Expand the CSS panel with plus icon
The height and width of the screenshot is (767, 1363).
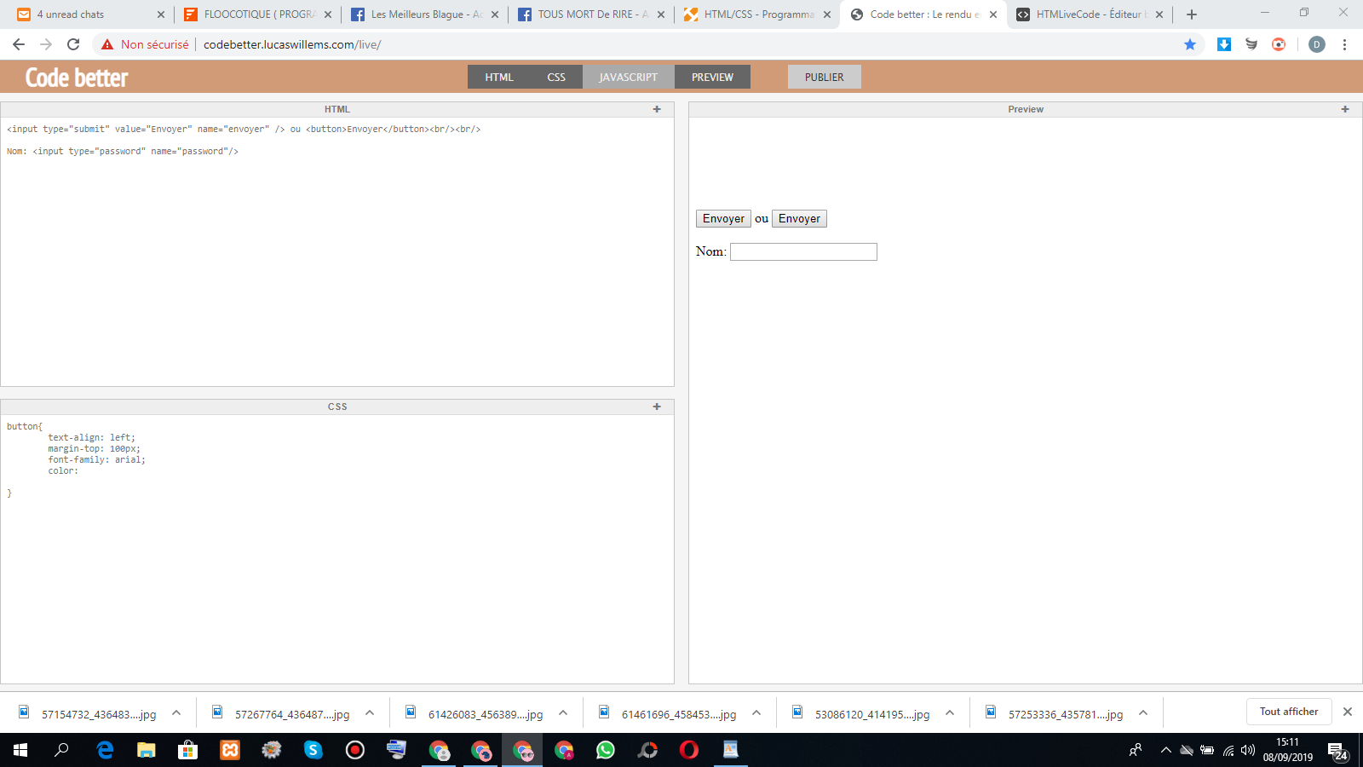coord(657,407)
